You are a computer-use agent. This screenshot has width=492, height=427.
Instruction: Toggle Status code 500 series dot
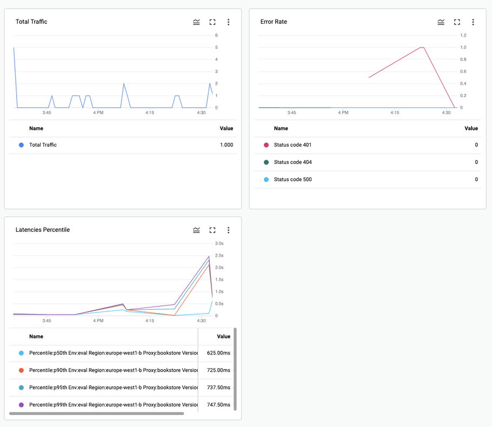[266, 179]
